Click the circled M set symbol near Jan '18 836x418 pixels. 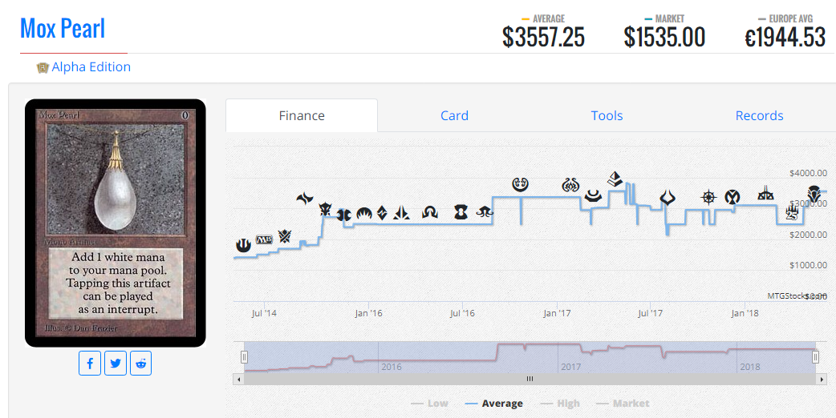point(733,197)
